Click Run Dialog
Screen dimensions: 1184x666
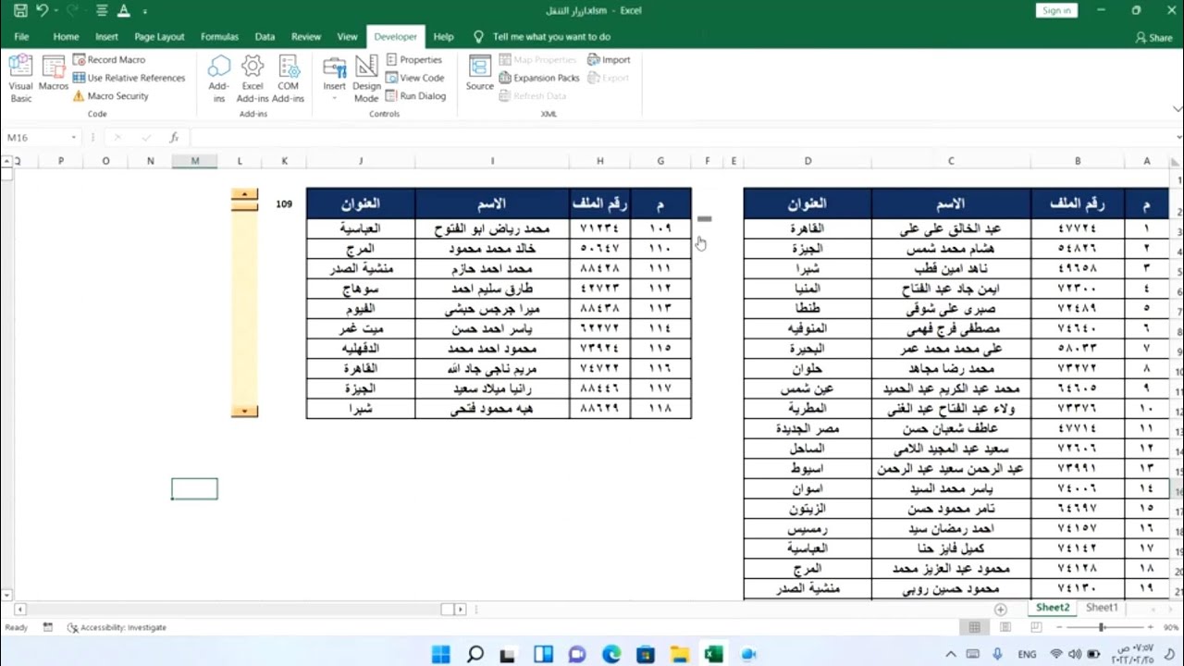416,96
